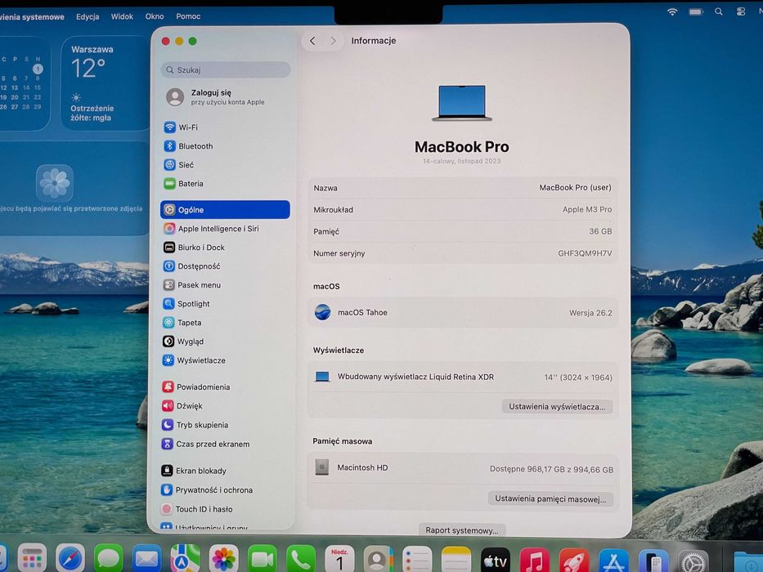Launch Apple TV from the Dock

[x=496, y=561]
